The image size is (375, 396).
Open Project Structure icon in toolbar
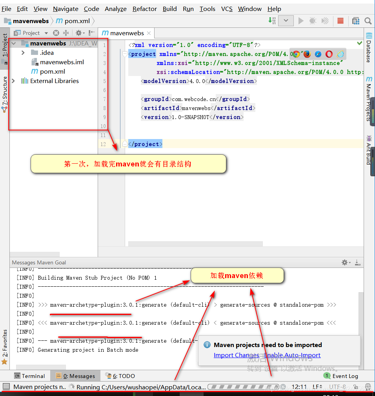point(355,21)
